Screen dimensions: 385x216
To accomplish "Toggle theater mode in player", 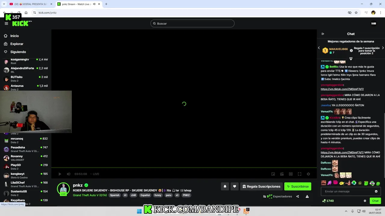I will [291, 174].
